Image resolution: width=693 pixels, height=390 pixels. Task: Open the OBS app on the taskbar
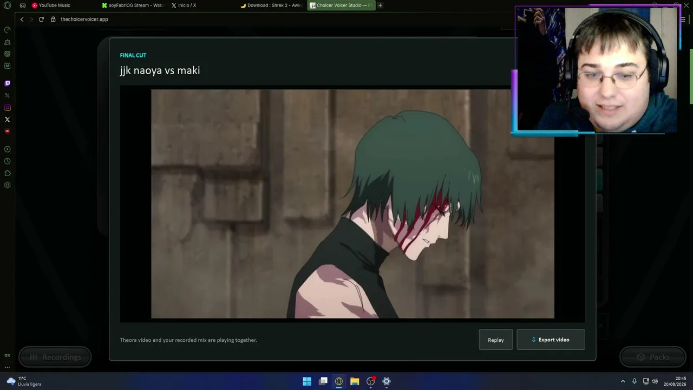[371, 381]
